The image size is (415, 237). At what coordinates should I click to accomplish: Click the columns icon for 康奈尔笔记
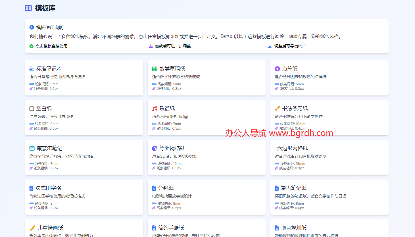pos(32,148)
